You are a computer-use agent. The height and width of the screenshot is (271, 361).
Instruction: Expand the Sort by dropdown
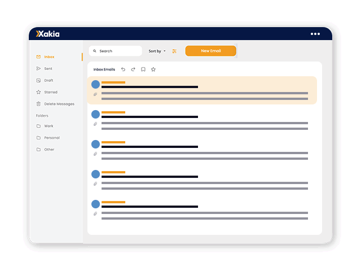click(157, 51)
